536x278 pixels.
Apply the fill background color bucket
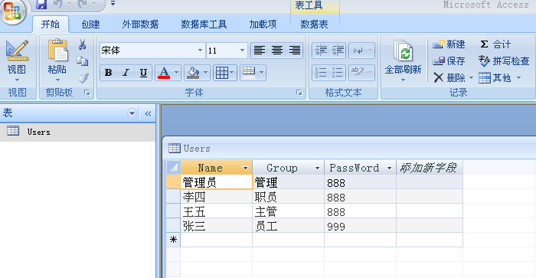[193, 73]
